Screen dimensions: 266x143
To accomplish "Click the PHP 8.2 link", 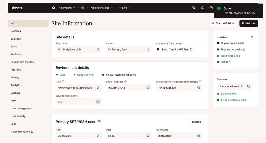I will (x=225, y=62).
